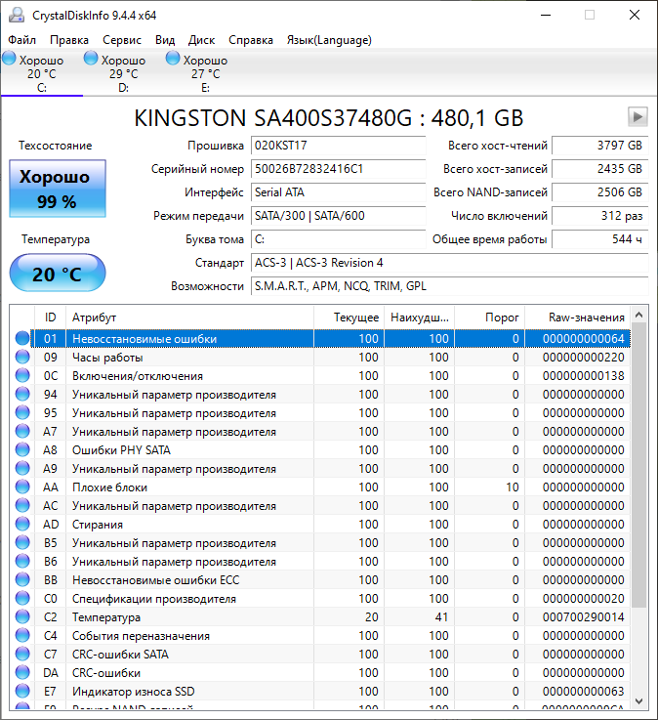Open the Сервис menu
658x720 pixels.
pos(122,40)
